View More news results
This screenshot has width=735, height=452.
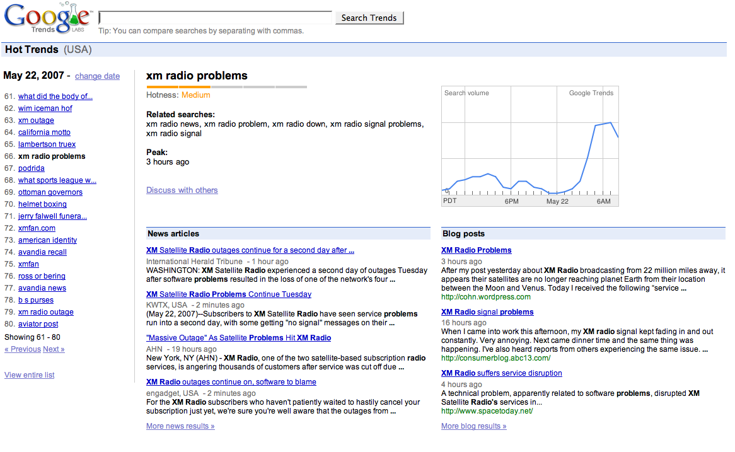[x=180, y=426]
